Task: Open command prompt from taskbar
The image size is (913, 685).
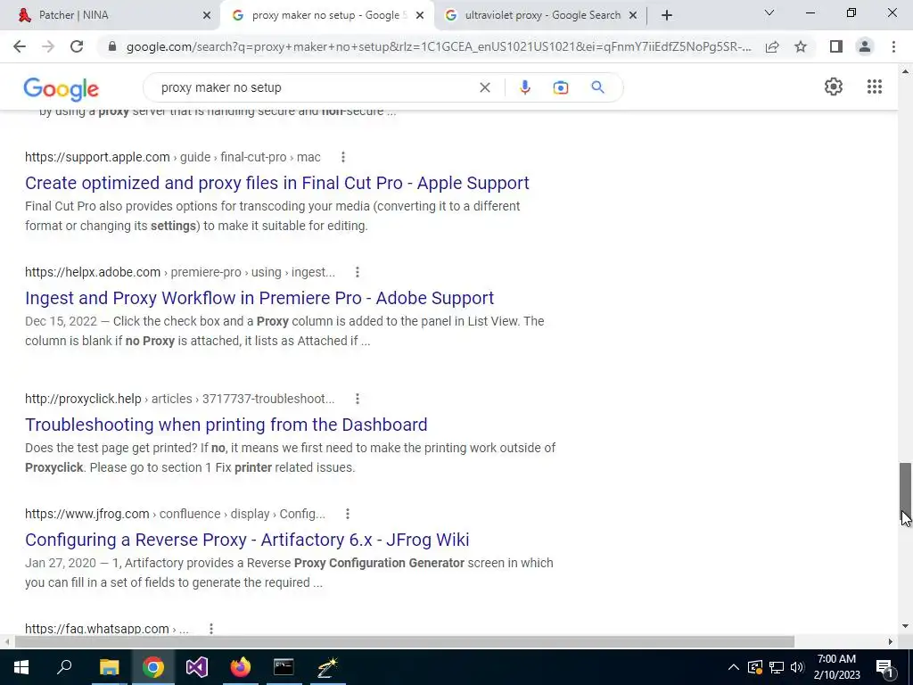Action: click(x=284, y=667)
